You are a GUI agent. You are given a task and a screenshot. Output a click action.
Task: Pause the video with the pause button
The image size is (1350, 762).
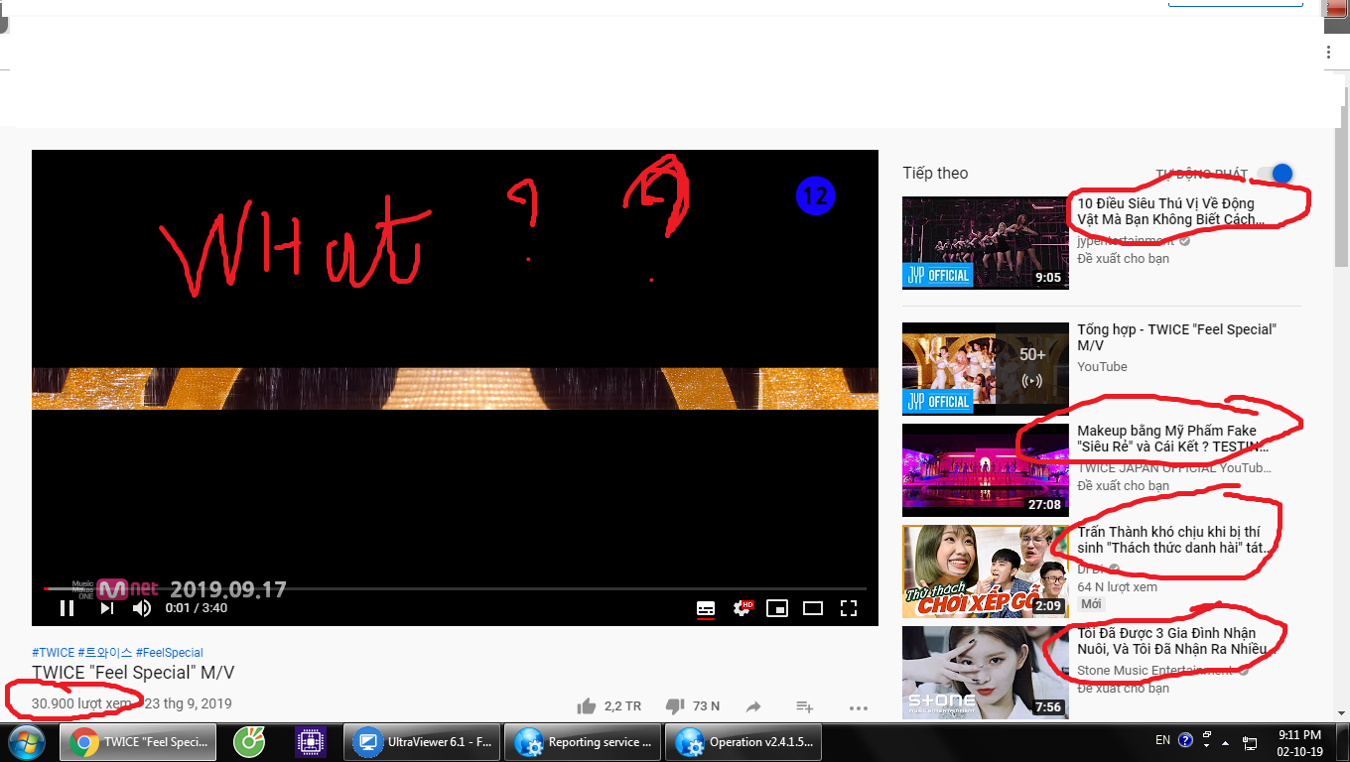tap(67, 608)
